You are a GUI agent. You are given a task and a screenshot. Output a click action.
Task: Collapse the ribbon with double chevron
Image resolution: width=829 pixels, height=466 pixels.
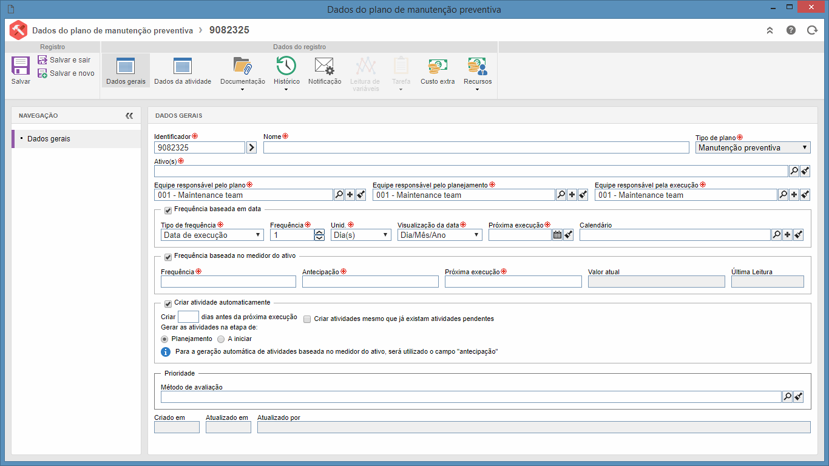770,30
